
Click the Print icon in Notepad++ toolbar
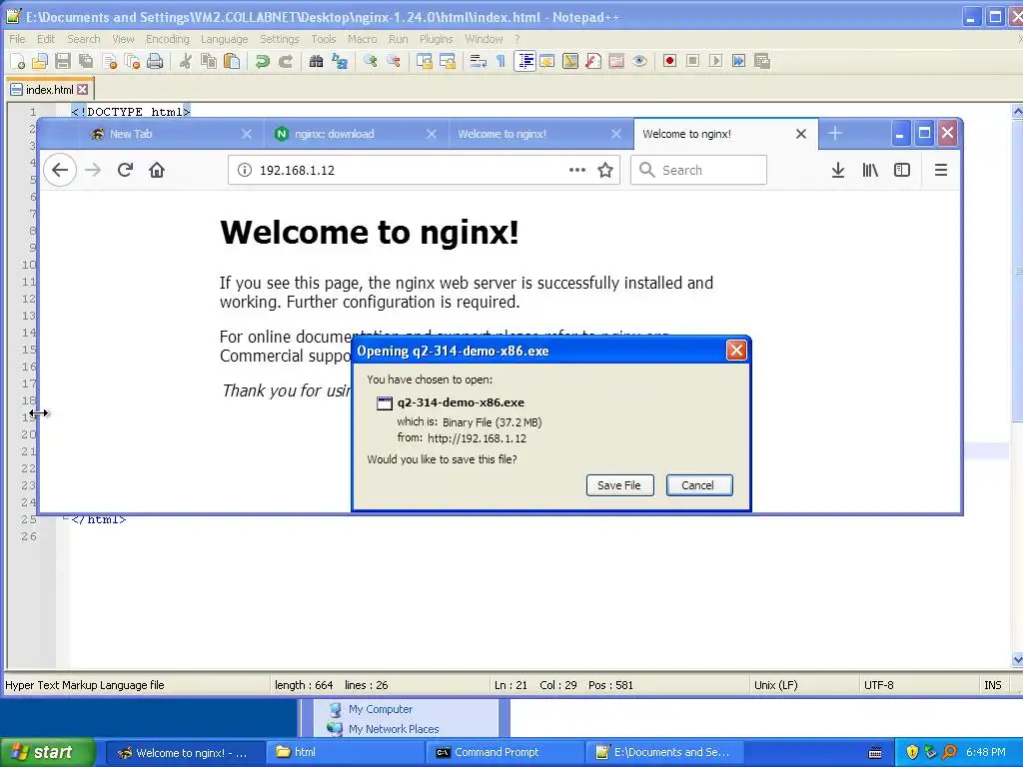[x=155, y=61]
